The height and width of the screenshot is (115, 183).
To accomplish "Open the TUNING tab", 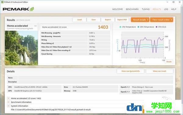I will (x=145, y=9).
